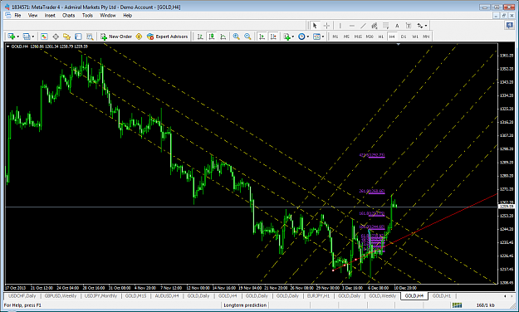
Task: Click the chart shift triangle marker at chart top
Action: 399,44
